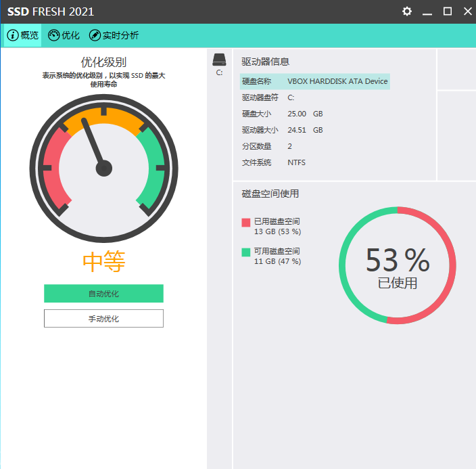Screen dimensions: 476x469
Task: Click the optimization level gauge dial
Action: [x=103, y=168]
